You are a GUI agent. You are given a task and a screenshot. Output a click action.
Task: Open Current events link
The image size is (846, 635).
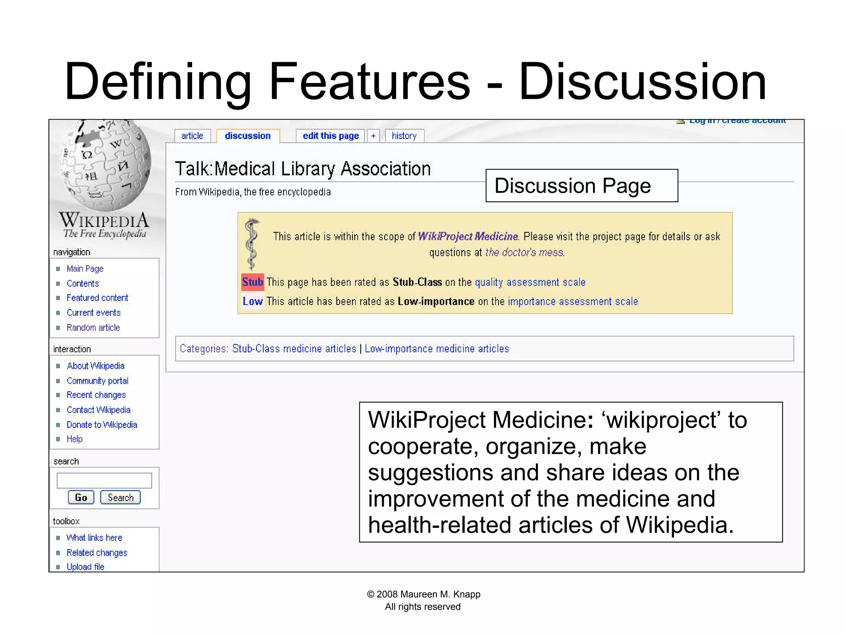coord(94,313)
